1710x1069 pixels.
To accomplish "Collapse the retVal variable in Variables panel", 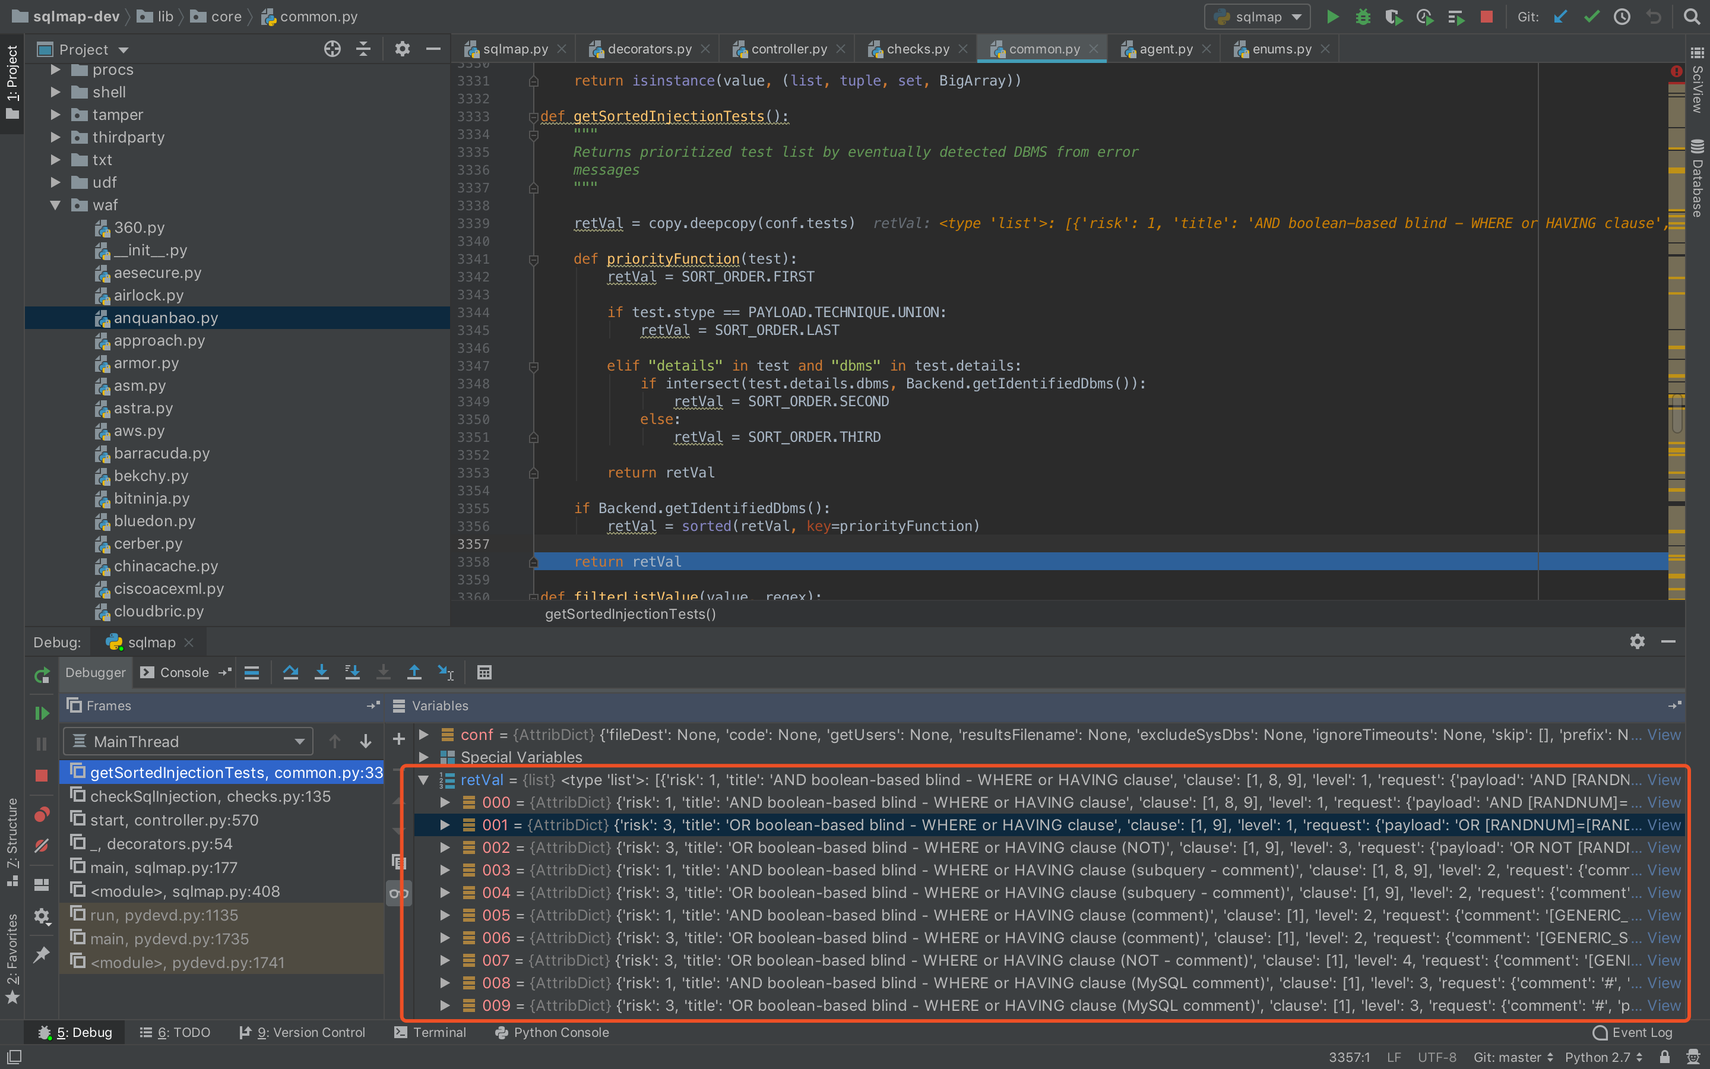I will pyautogui.click(x=424, y=779).
